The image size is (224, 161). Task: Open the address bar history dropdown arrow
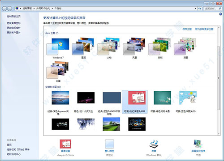[195, 8]
